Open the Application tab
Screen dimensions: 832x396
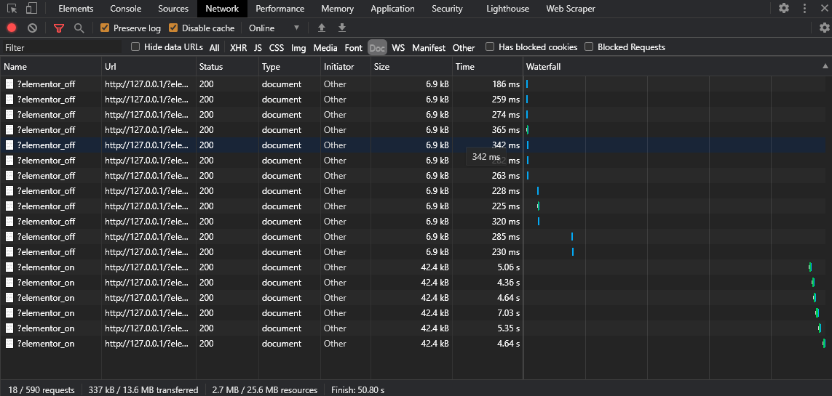(x=392, y=9)
